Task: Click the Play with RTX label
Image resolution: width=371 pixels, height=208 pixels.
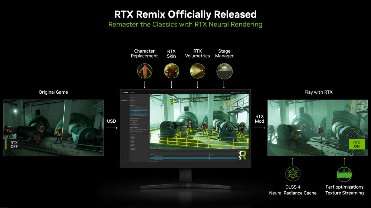Action: [x=318, y=92]
